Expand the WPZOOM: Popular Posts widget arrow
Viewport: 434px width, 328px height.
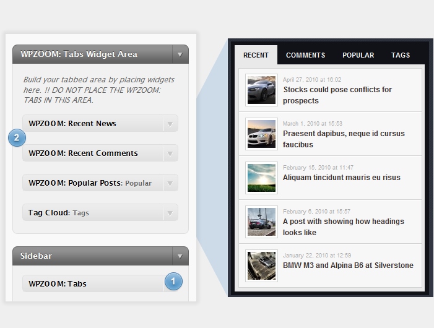170,183
